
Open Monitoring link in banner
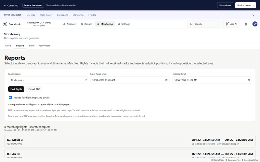point(78,15)
